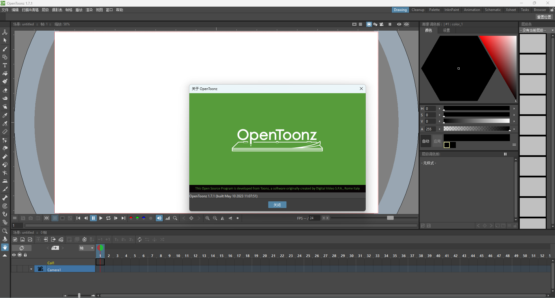This screenshot has width=555, height=298.
Task: Toggle the Sound speaker button
Action: [x=159, y=218]
